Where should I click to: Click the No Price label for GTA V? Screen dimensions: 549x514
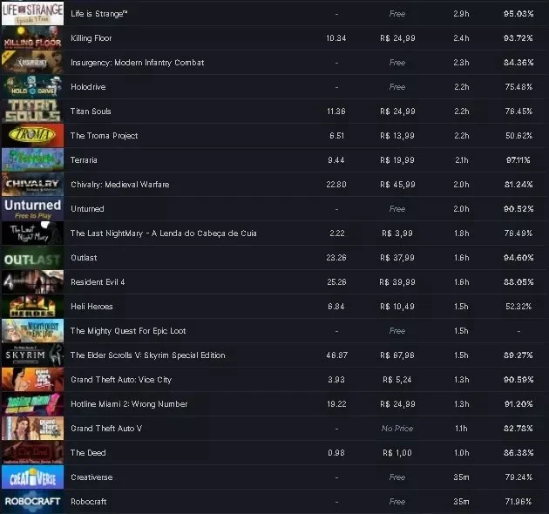click(x=397, y=429)
